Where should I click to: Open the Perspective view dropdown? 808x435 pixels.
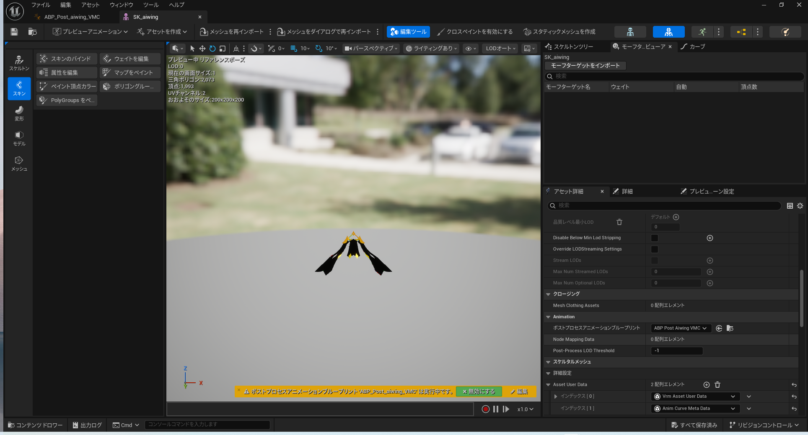point(371,49)
